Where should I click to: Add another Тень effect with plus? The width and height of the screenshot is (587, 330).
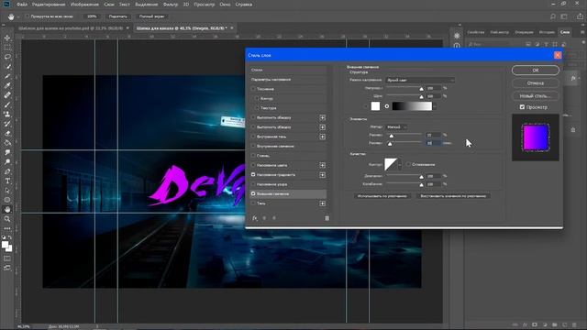[322, 203]
